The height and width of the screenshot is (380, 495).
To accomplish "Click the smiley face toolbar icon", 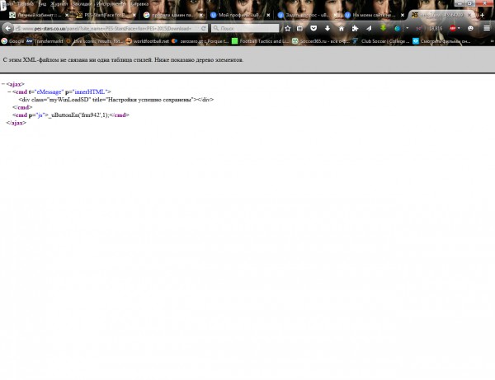I will pos(470,28).
